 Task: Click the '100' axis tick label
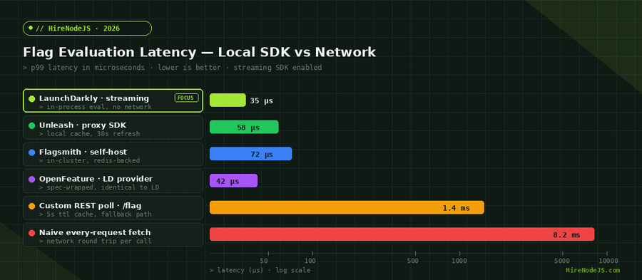tap(310, 261)
